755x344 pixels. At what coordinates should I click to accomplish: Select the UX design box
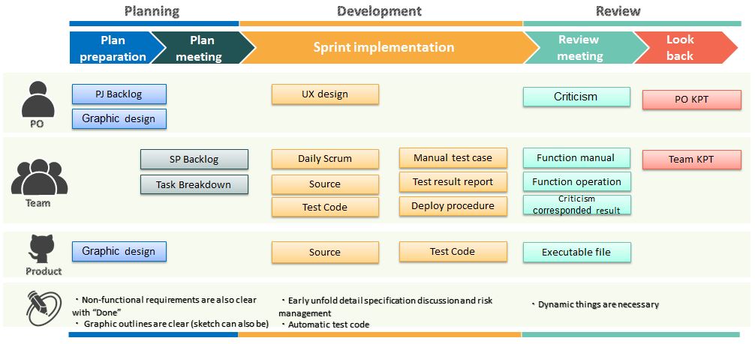pyautogui.click(x=325, y=94)
